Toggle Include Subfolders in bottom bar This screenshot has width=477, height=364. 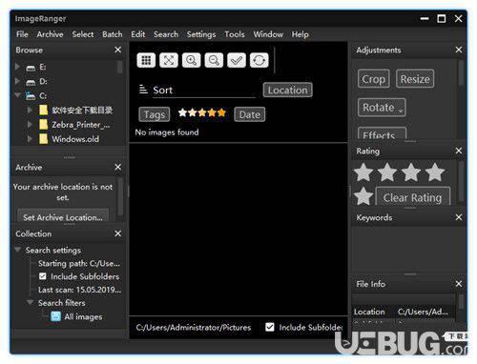[270, 327]
